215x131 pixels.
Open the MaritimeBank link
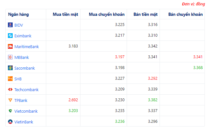[27, 47]
